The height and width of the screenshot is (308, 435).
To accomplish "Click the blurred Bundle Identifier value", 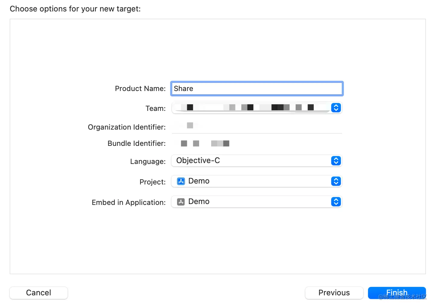I will point(205,143).
